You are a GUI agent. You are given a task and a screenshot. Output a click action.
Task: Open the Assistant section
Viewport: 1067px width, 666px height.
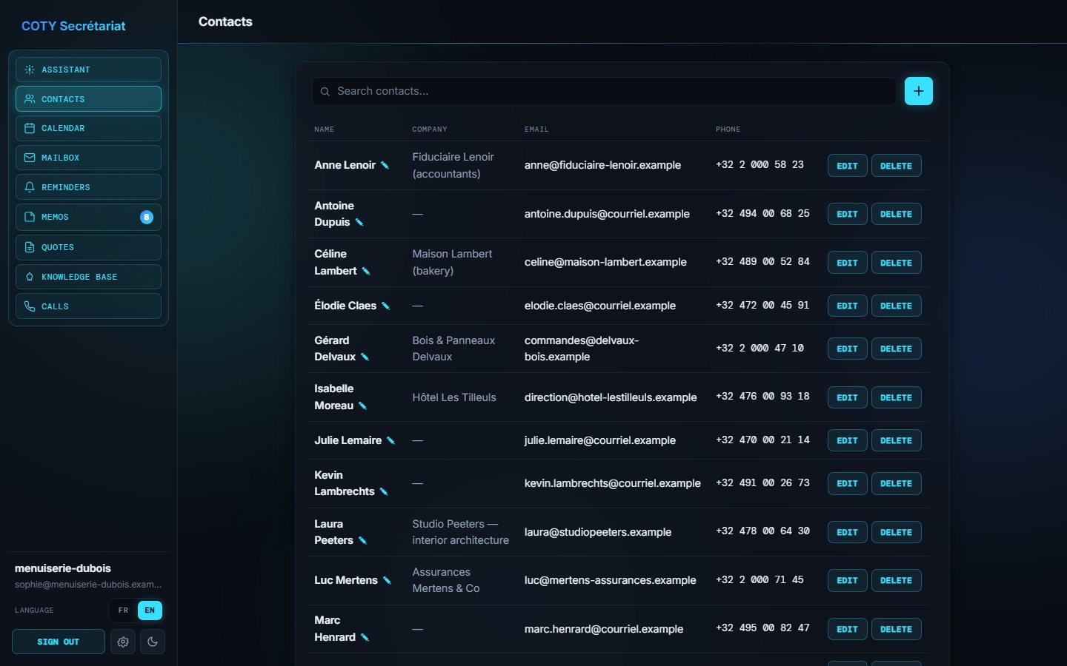coord(88,70)
